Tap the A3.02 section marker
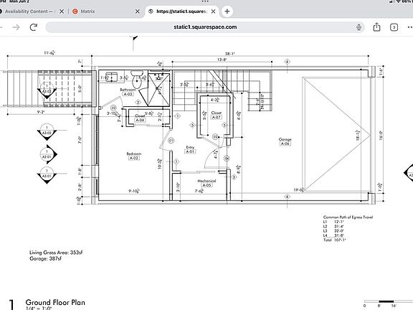 (x=47, y=131)
